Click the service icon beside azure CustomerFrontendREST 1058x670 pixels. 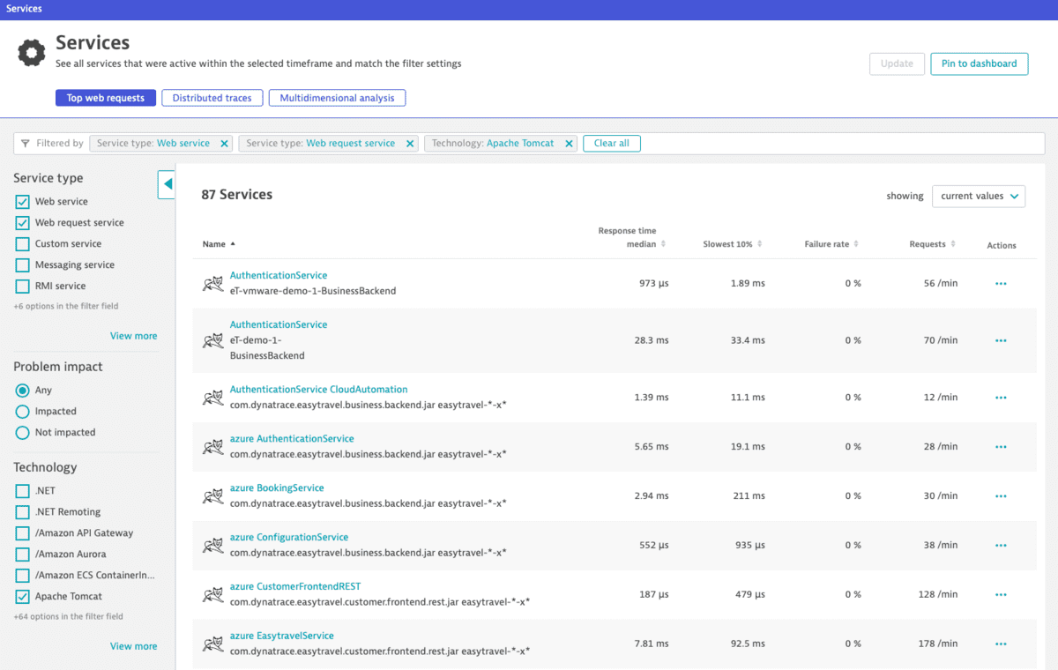click(212, 594)
